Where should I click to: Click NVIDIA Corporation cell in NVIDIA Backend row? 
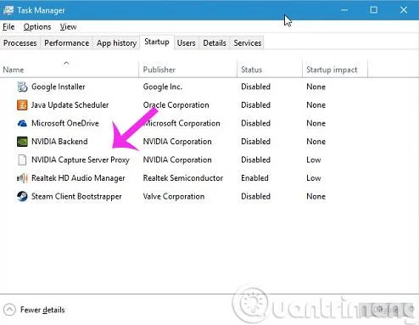click(x=177, y=142)
